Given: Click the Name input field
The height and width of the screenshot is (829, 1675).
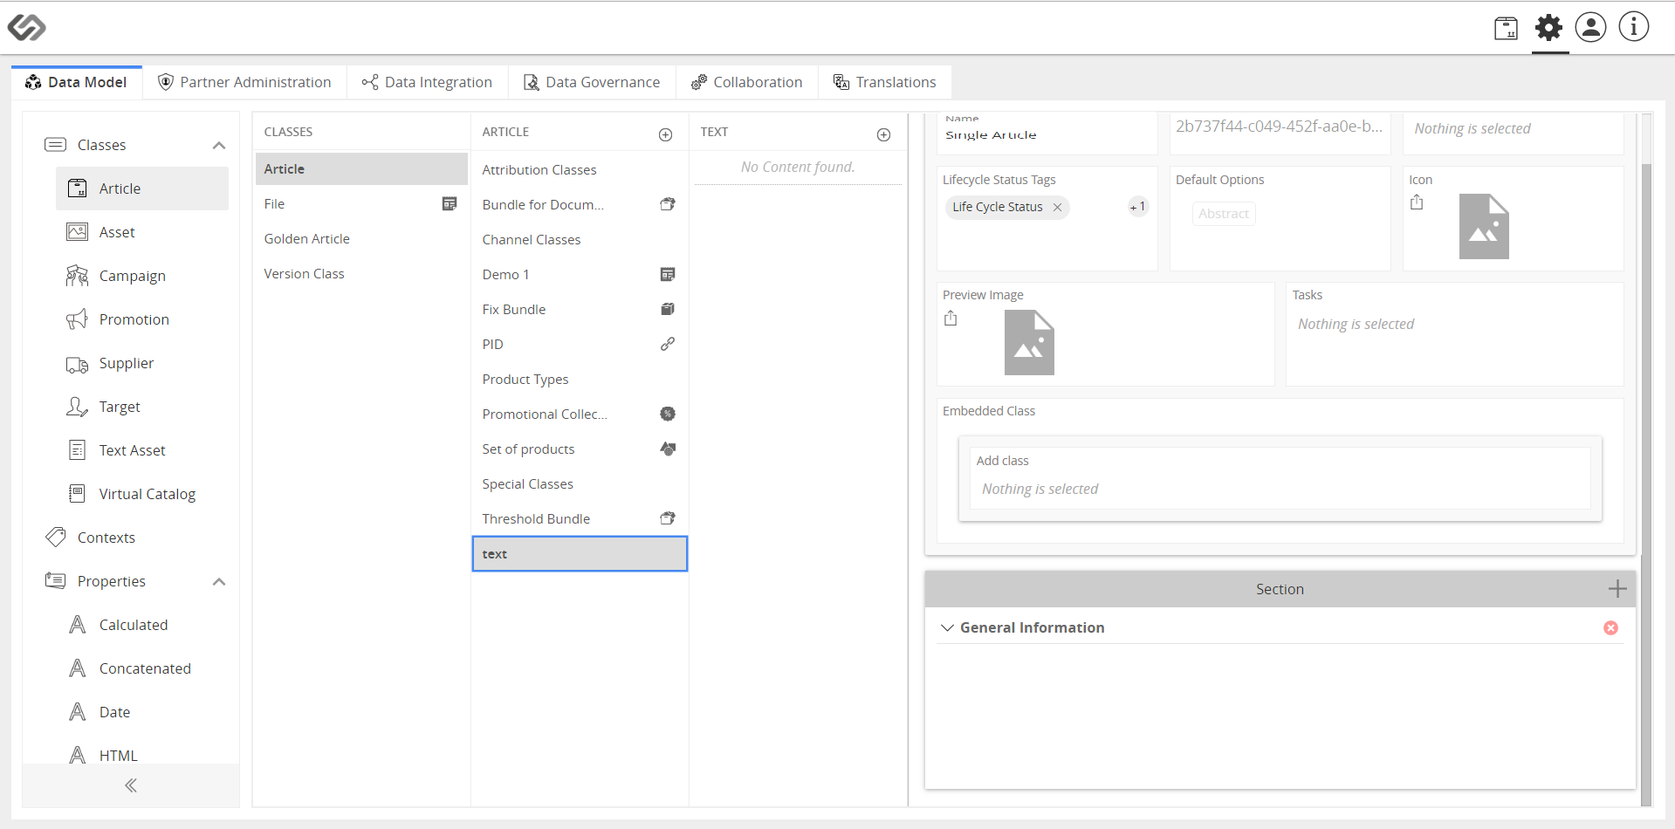Looking at the screenshot, I should [1047, 134].
